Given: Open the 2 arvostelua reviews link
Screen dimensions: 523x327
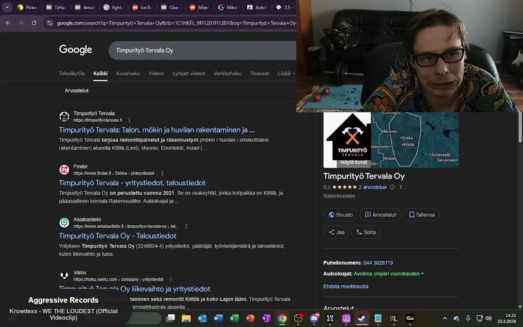Looking at the screenshot, I should 373,187.
